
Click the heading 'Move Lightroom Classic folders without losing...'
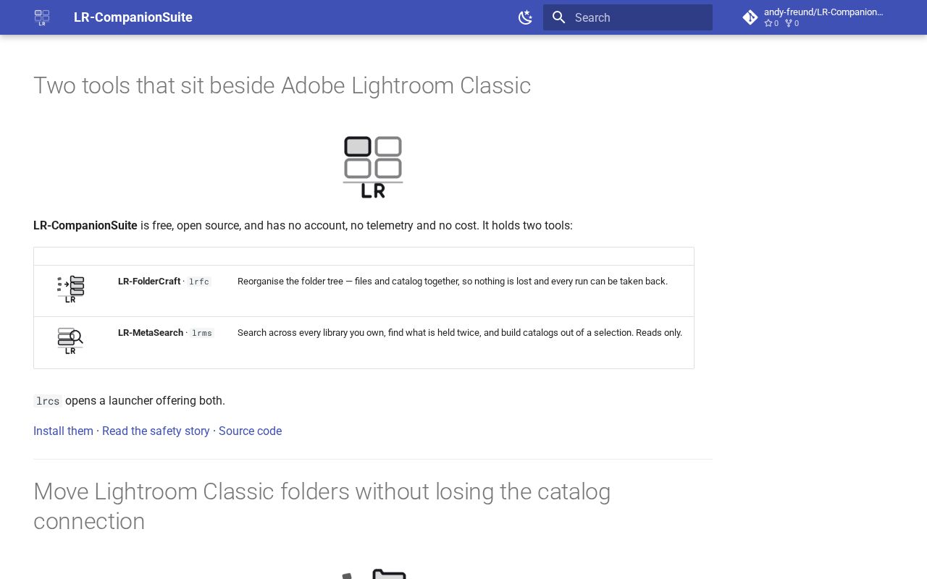pyautogui.click(x=322, y=507)
